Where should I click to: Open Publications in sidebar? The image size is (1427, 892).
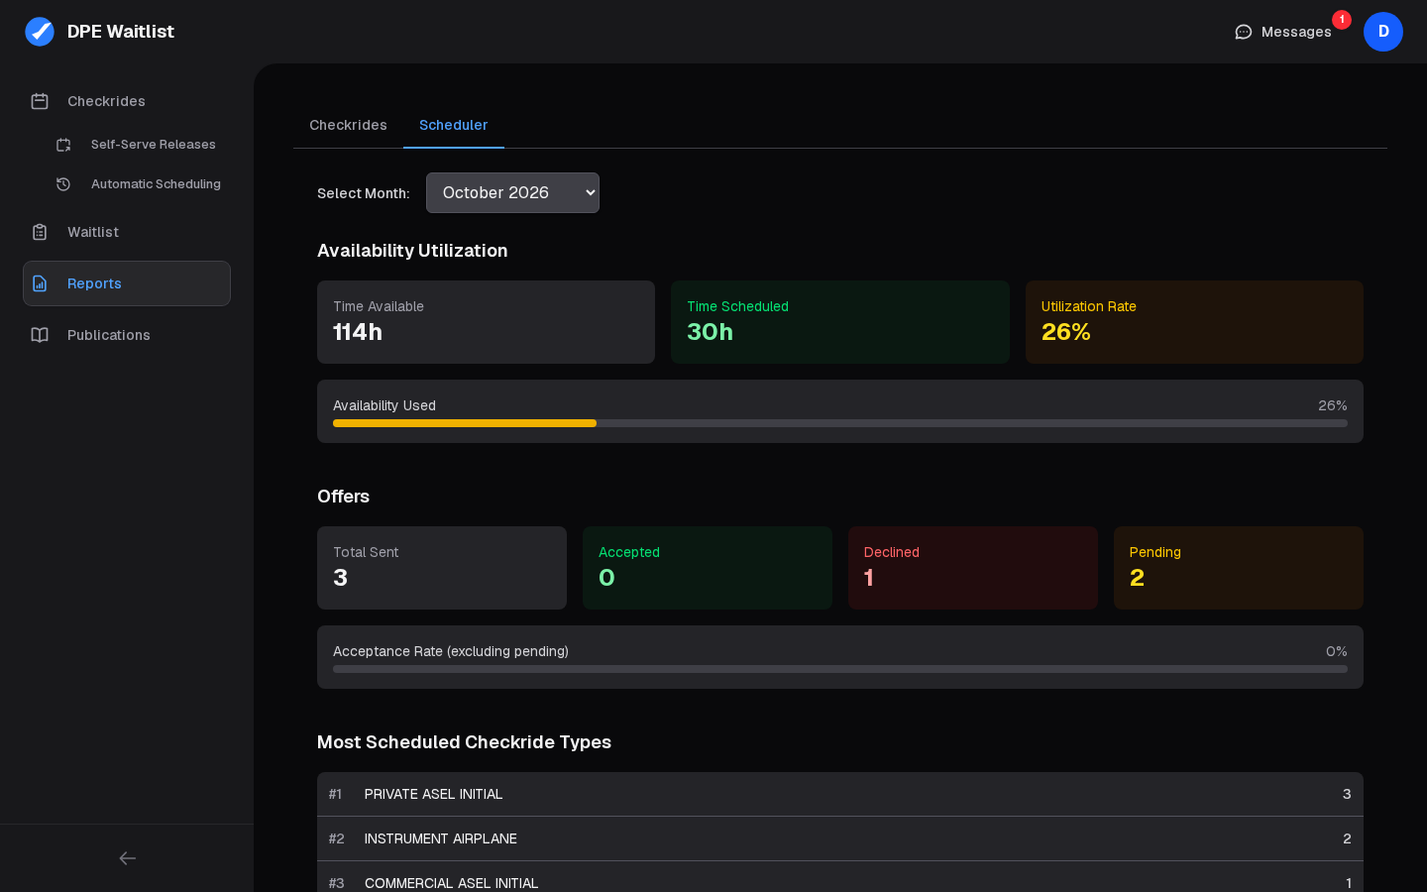click(x=127, y=335)
